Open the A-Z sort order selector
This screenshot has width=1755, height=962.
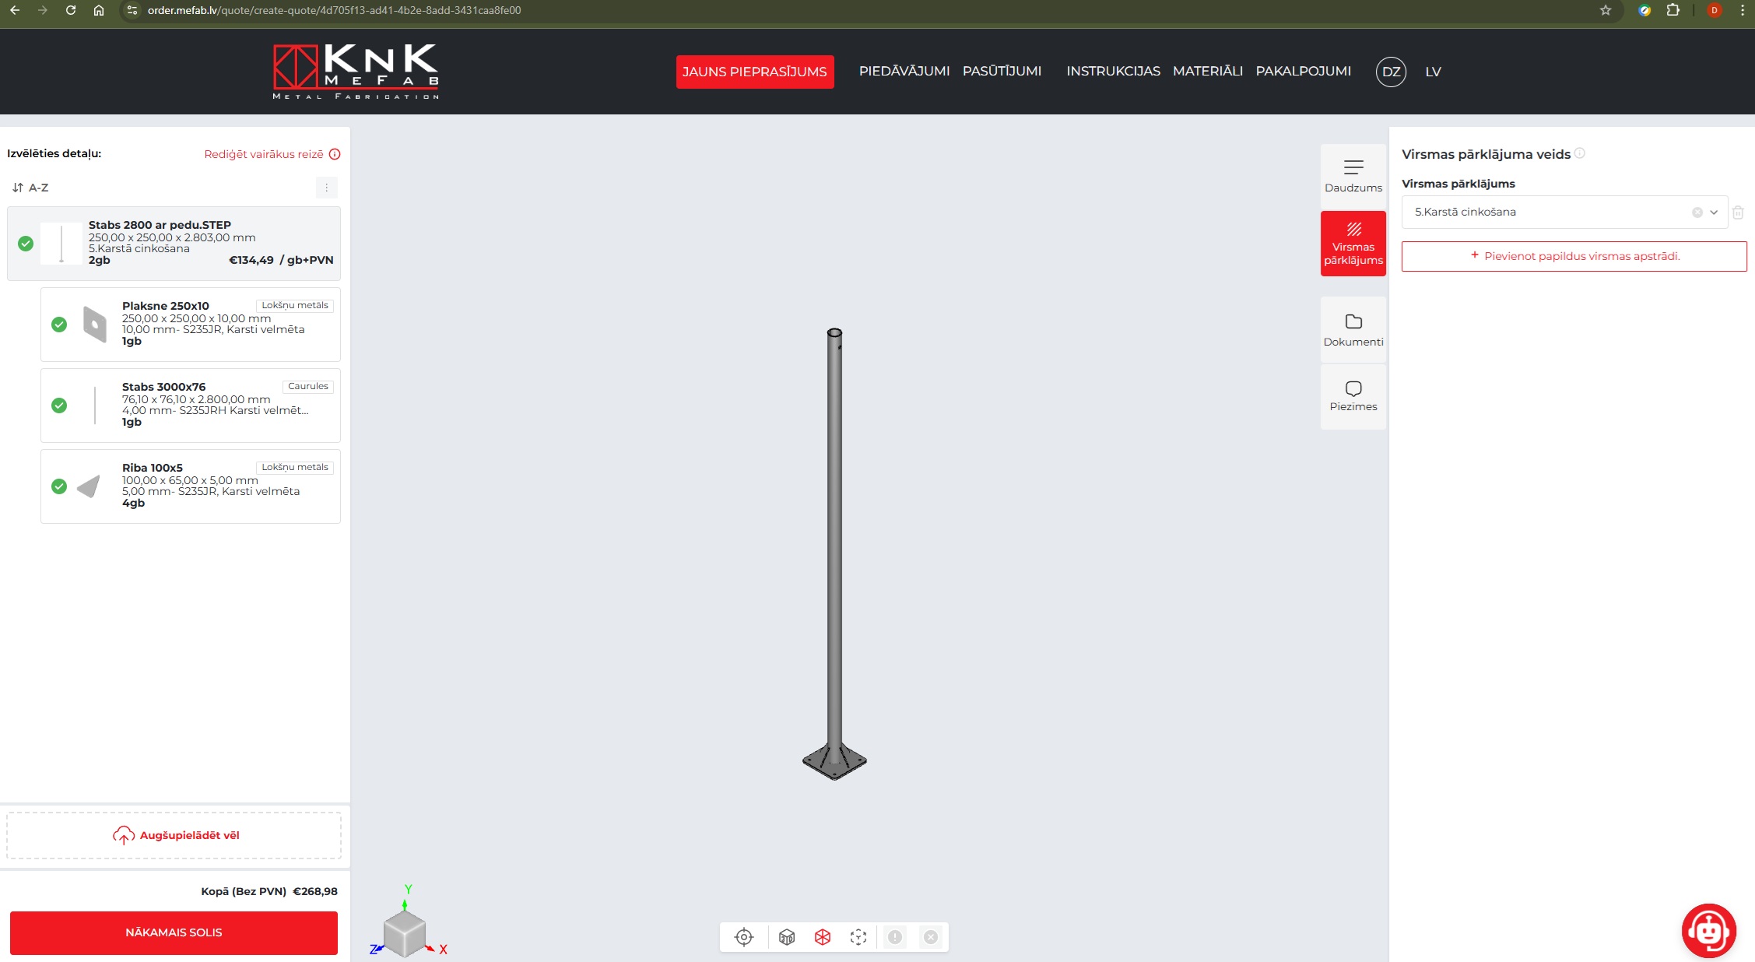click(31, 188)
